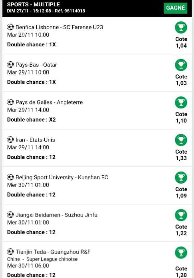Click the green GAGNÉ status badge
The image size is (194, 278).
pos(175,8)
